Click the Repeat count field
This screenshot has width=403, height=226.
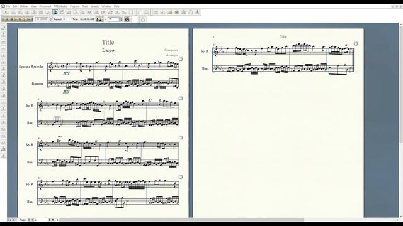pos(67,19)
